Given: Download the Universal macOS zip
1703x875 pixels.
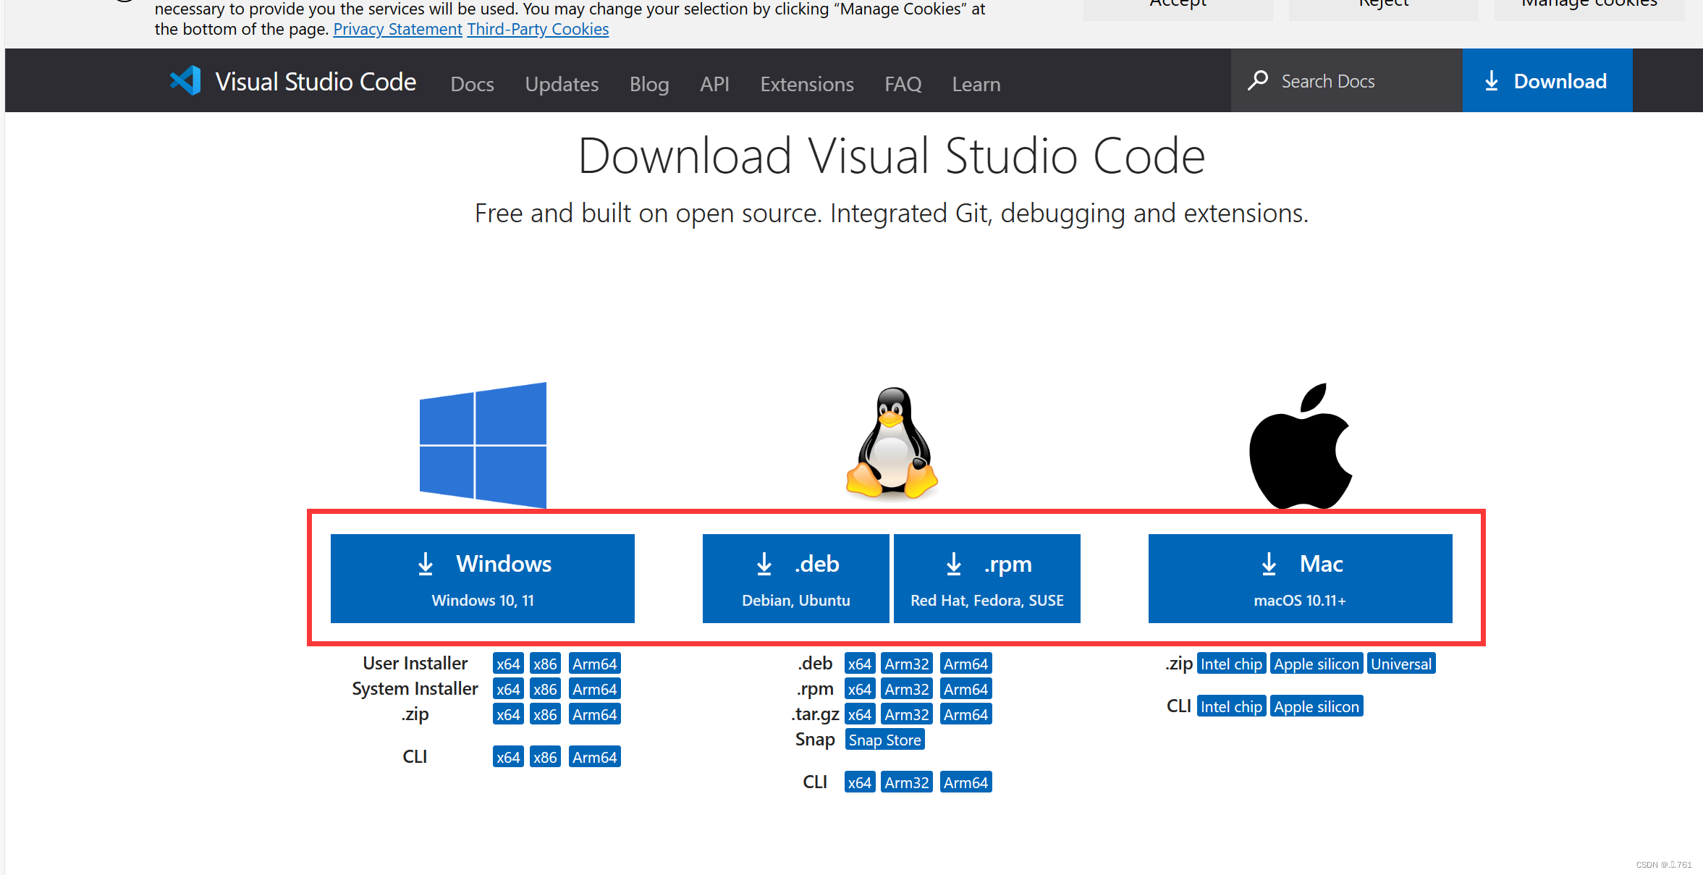Looking at the screenshot, I should pyautogui.click(x=1400, y=663).
